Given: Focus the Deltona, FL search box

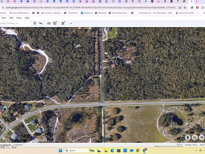Looking at the screenshot, I should pos(15,23).
